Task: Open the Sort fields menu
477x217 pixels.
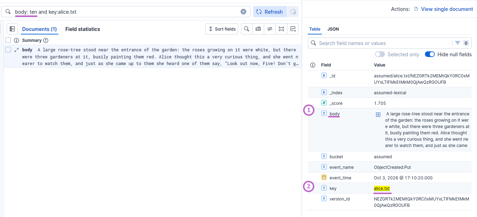Action: 222,29
